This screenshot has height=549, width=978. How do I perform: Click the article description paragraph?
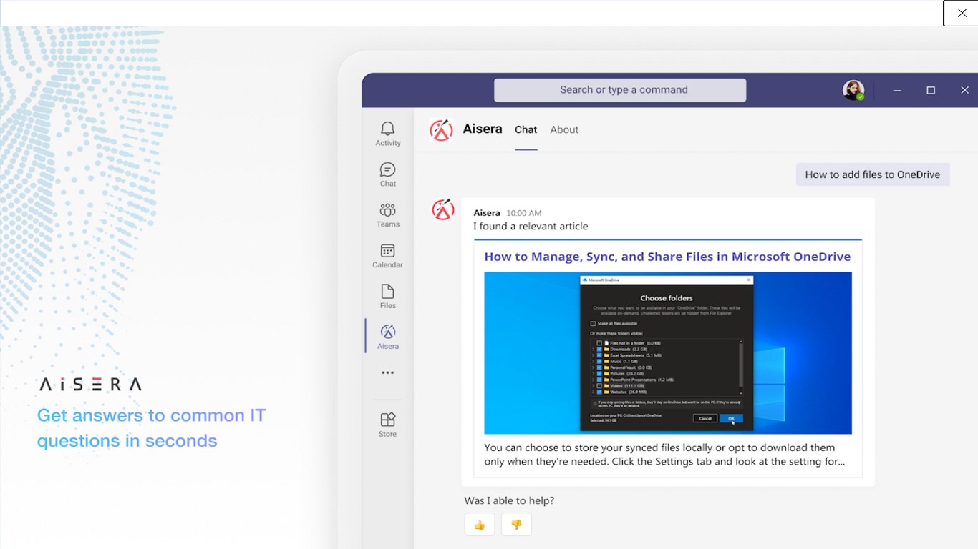(x=664, y=455)
